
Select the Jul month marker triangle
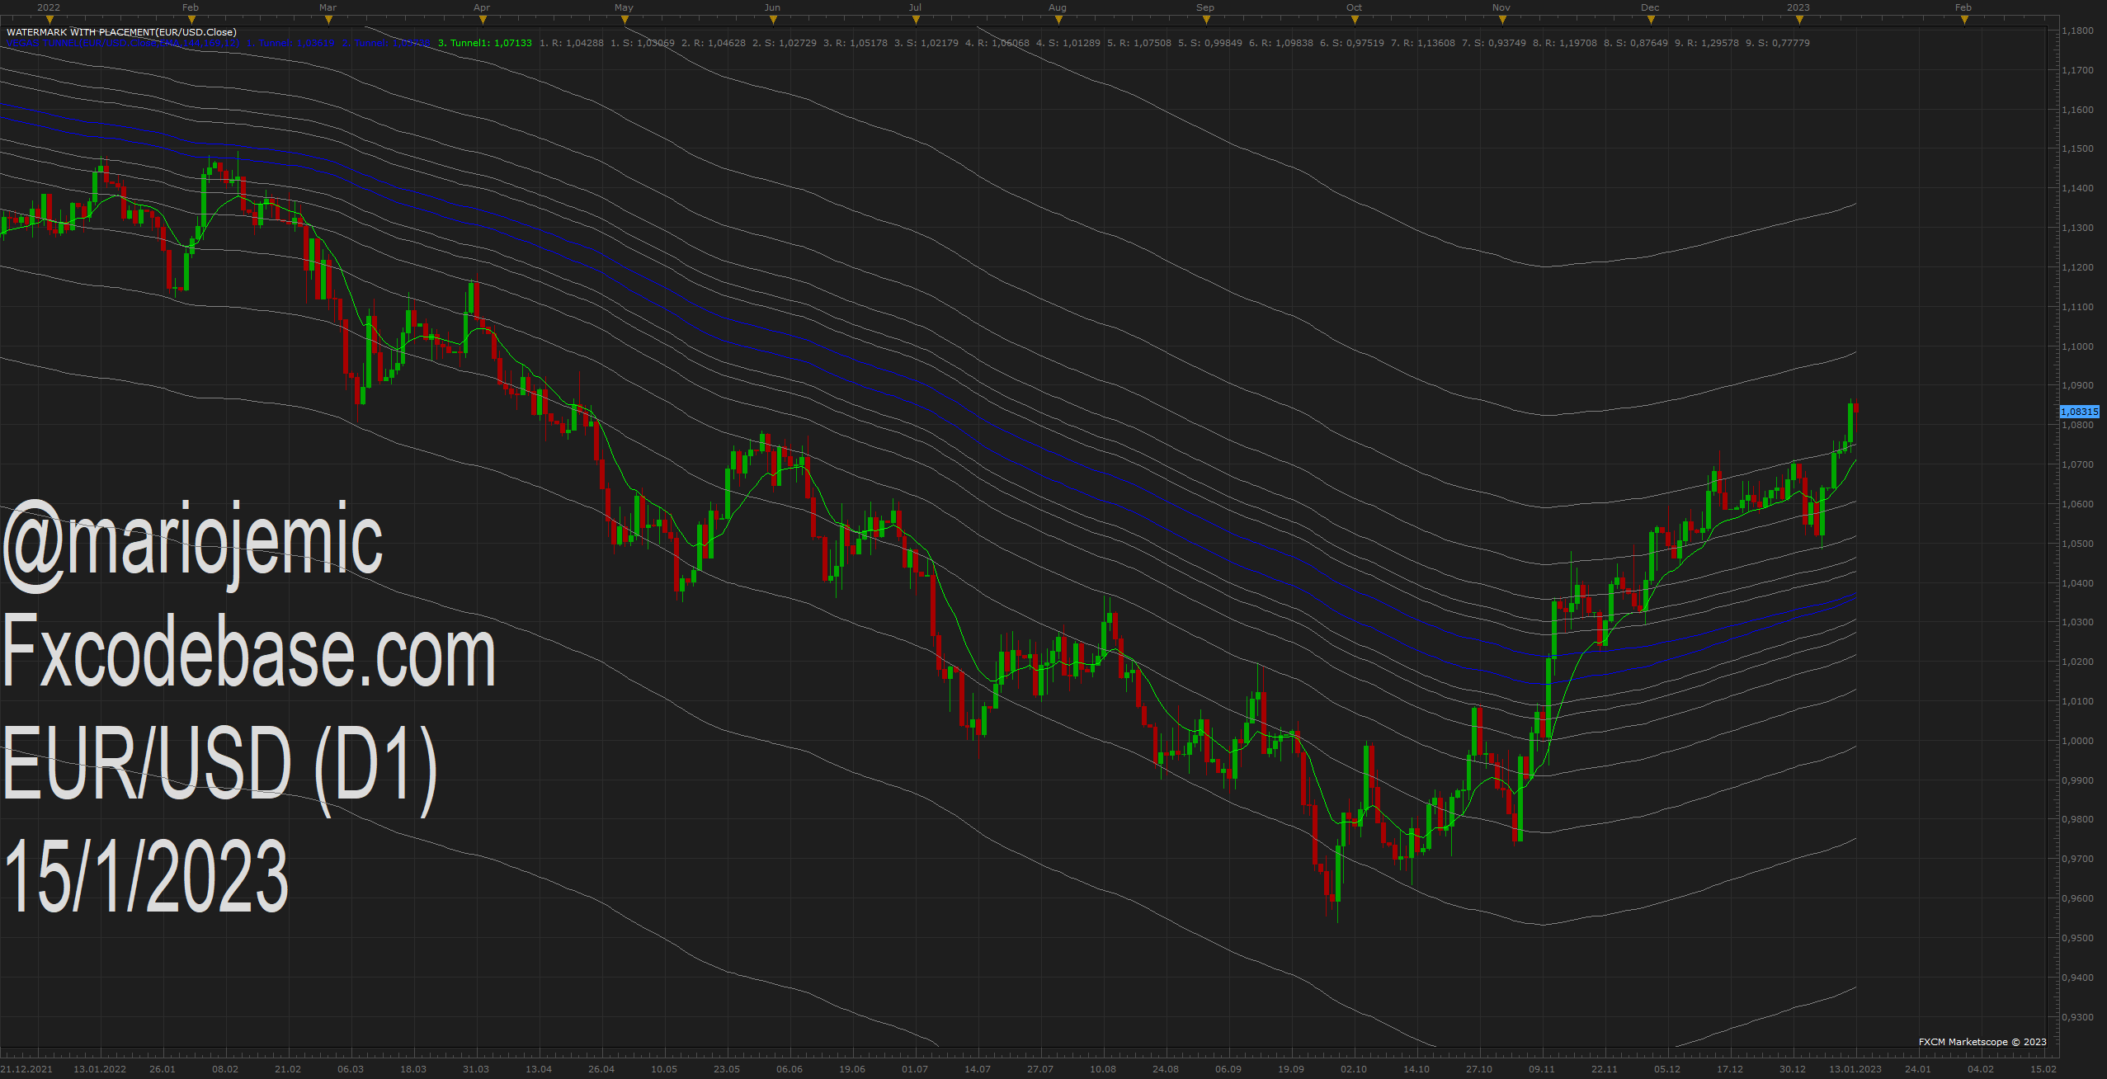click(x=916, y=20)
